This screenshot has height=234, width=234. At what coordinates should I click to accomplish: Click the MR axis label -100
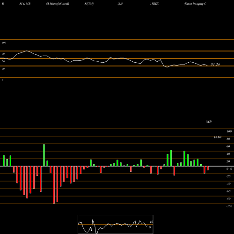(229, 206)
